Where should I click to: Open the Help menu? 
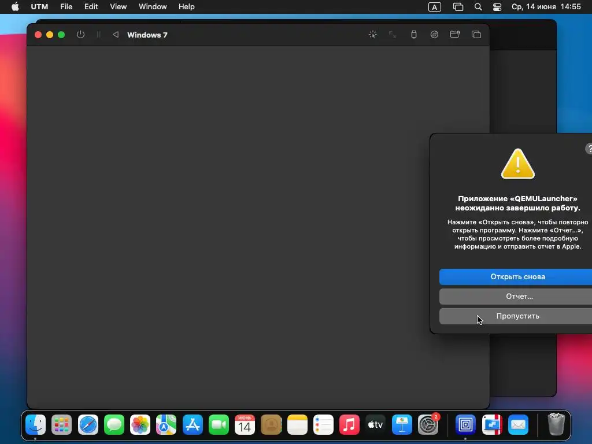187,7
